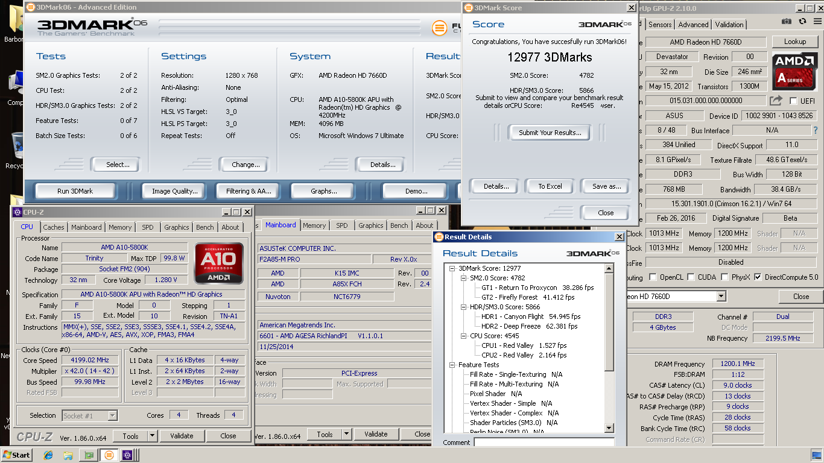Select the orange 3DMark06 taskbar icon
This screenshot has height=463, width=824.
(109, 455)
